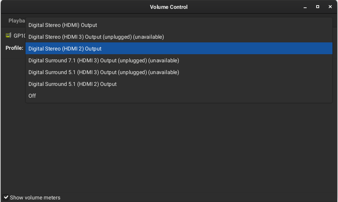Switch to the Playback tab
Viewport: 338px width, 202px height.
pos(17,21)
